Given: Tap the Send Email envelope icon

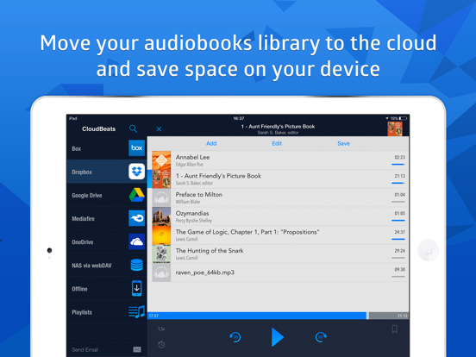Looking at the screenshot, I should [137, 349].
